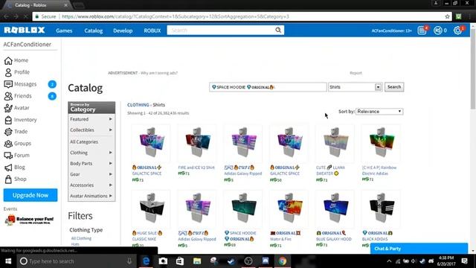Screen dimensions: 476x268
Task: Click the header search input field
Action: (221, 30)
